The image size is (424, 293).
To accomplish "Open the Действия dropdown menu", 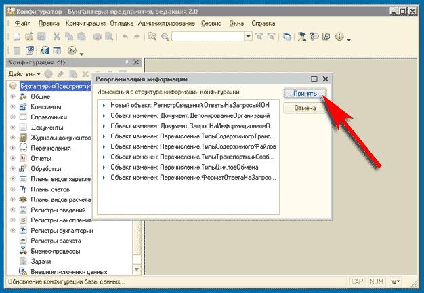I will tap(24, 73).
